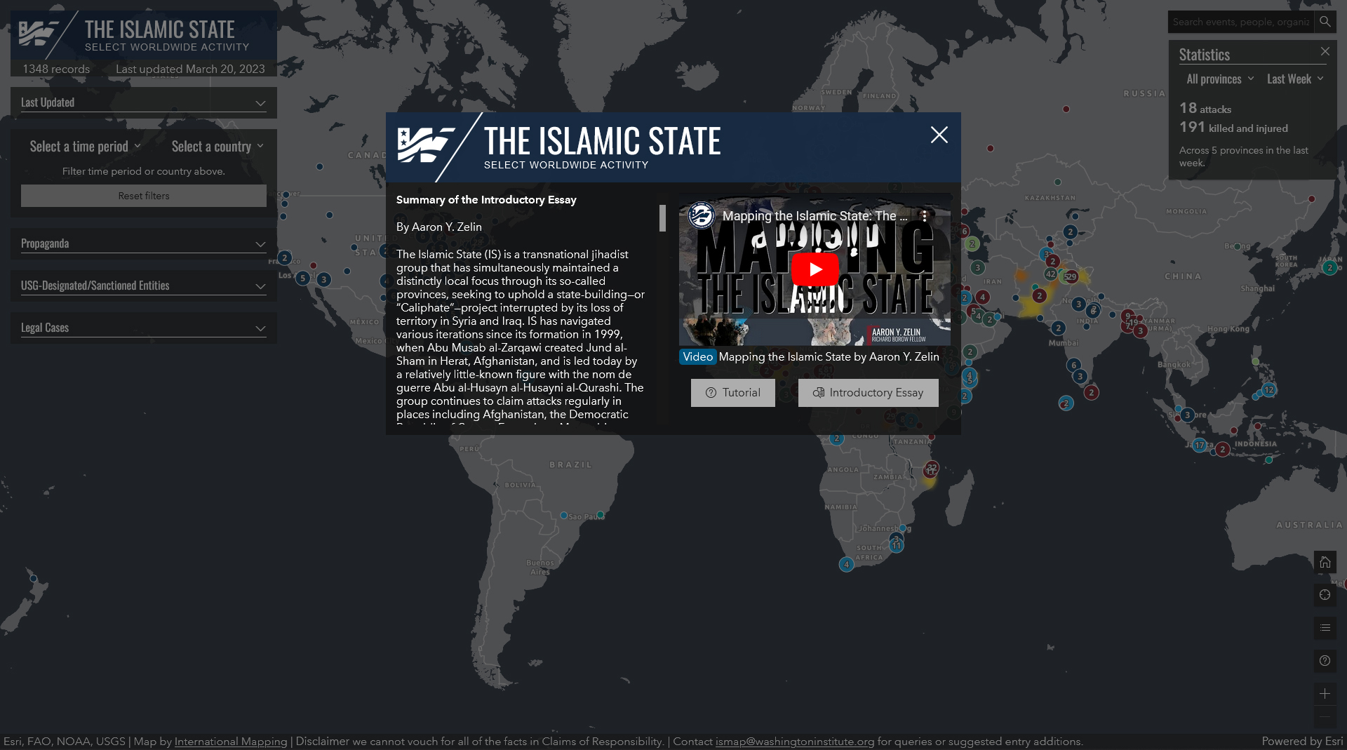The image size is (1347, 750).
Task: Zoom in with the plus icon
Action: pyautogui.click(x=1325, y=694)
